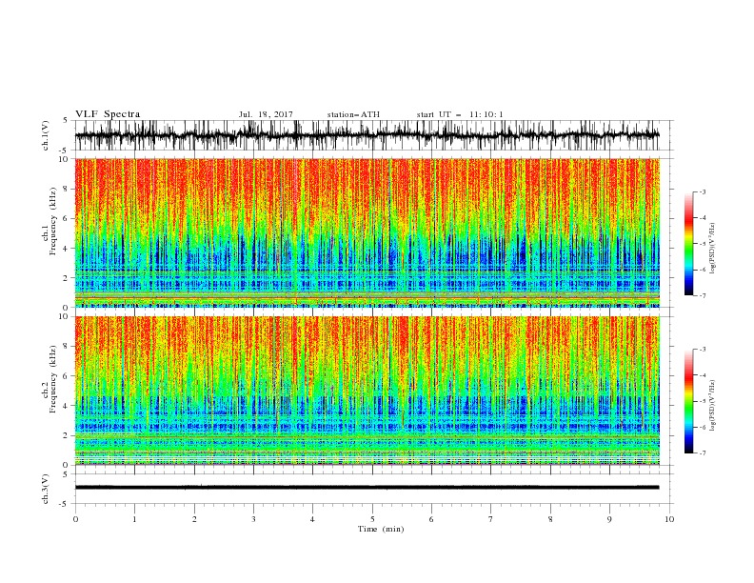The height and width of the screenshot is (583, 754).
Task: Click the 'station=ATH' label
Action: (x=353, y=114)
